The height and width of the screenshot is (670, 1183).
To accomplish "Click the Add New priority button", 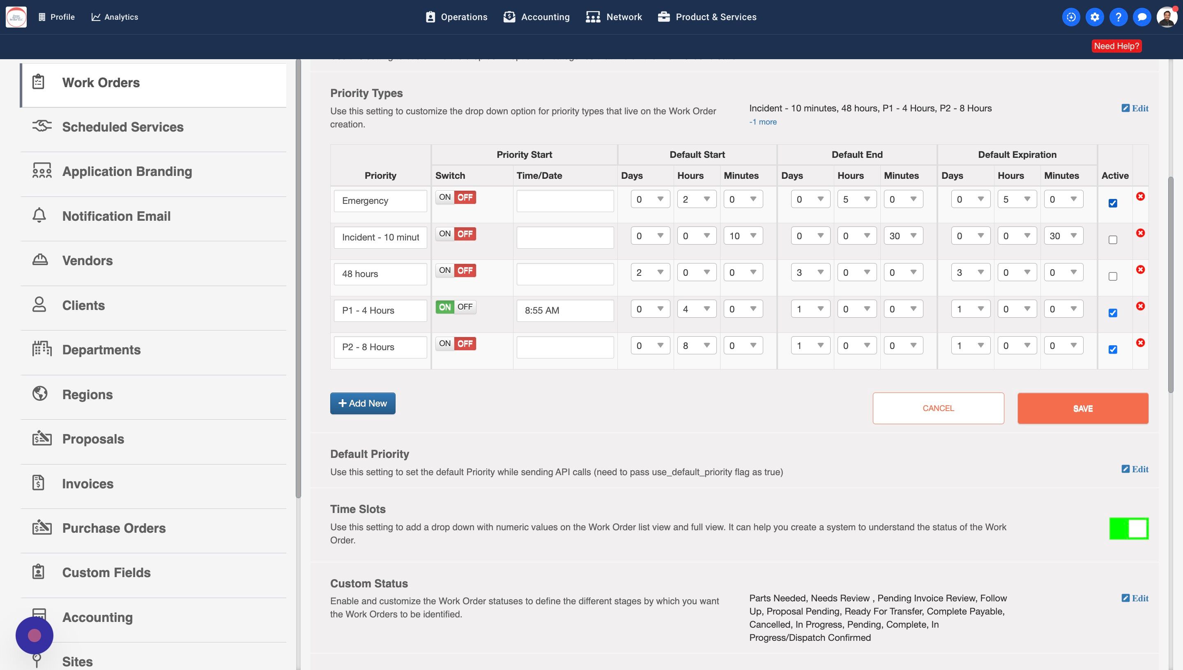I will [362, 404].
